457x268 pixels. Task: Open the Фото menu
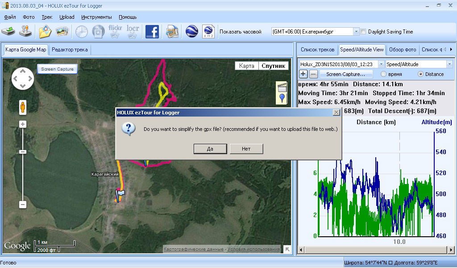29,17
